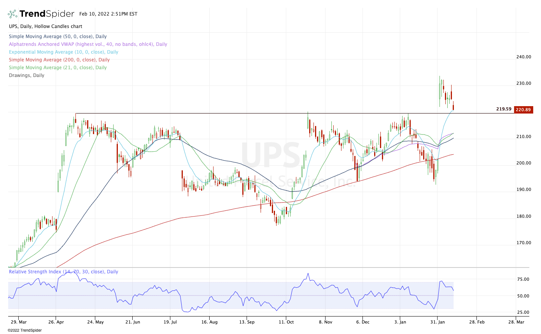Viewport: 541px width, 334px height.
Task: Click the TrendSpider brand name text
Action: tap(47, 14)
